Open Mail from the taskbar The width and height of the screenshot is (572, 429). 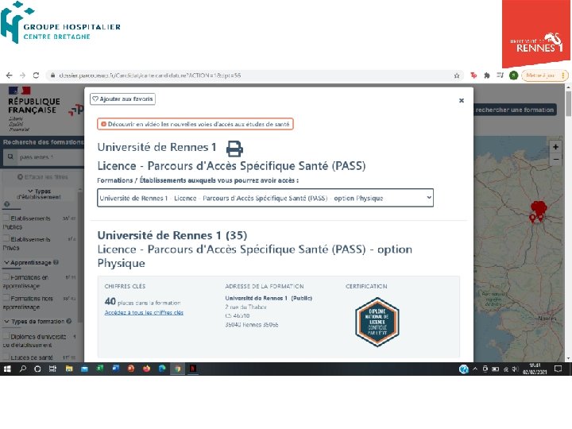click(x=85, y=369)
